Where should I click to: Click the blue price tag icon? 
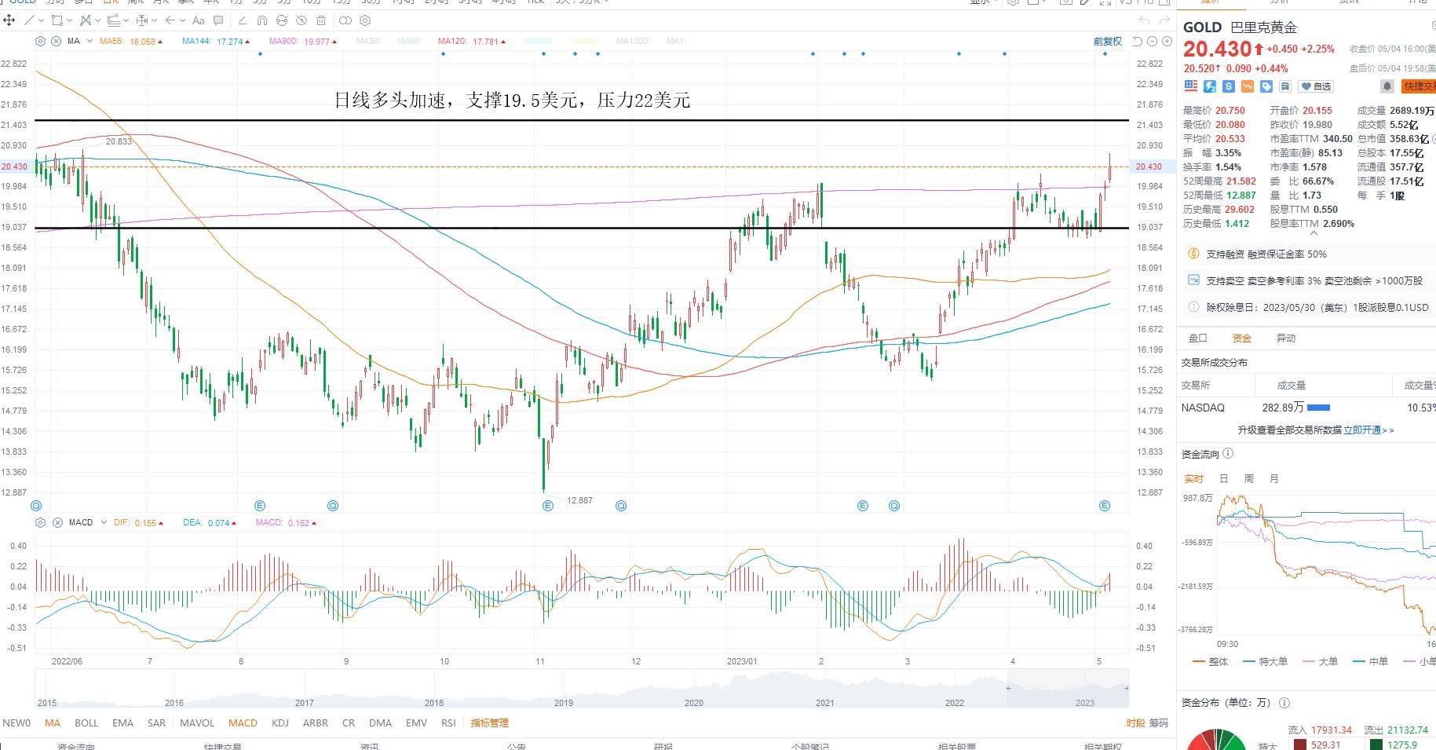point(1266,86)
